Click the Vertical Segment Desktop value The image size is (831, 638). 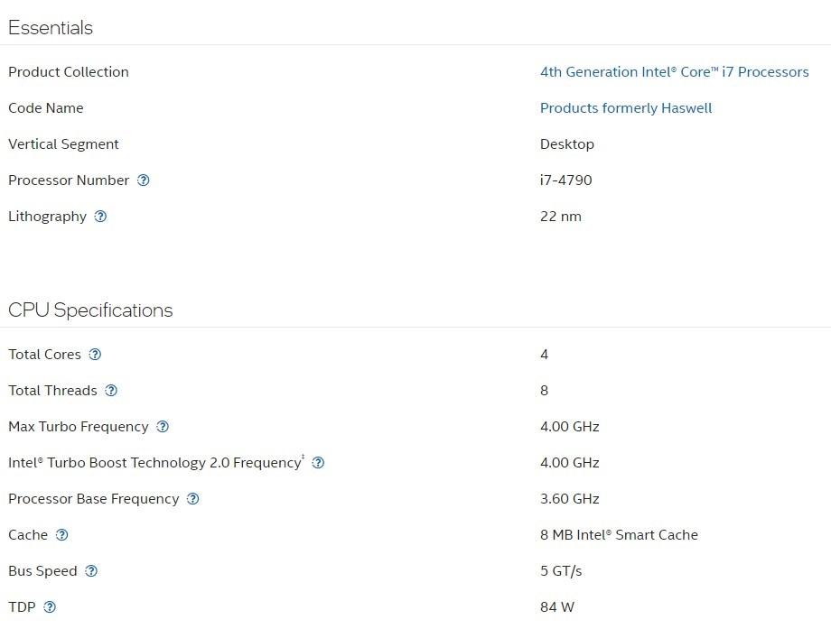point(566,144)
